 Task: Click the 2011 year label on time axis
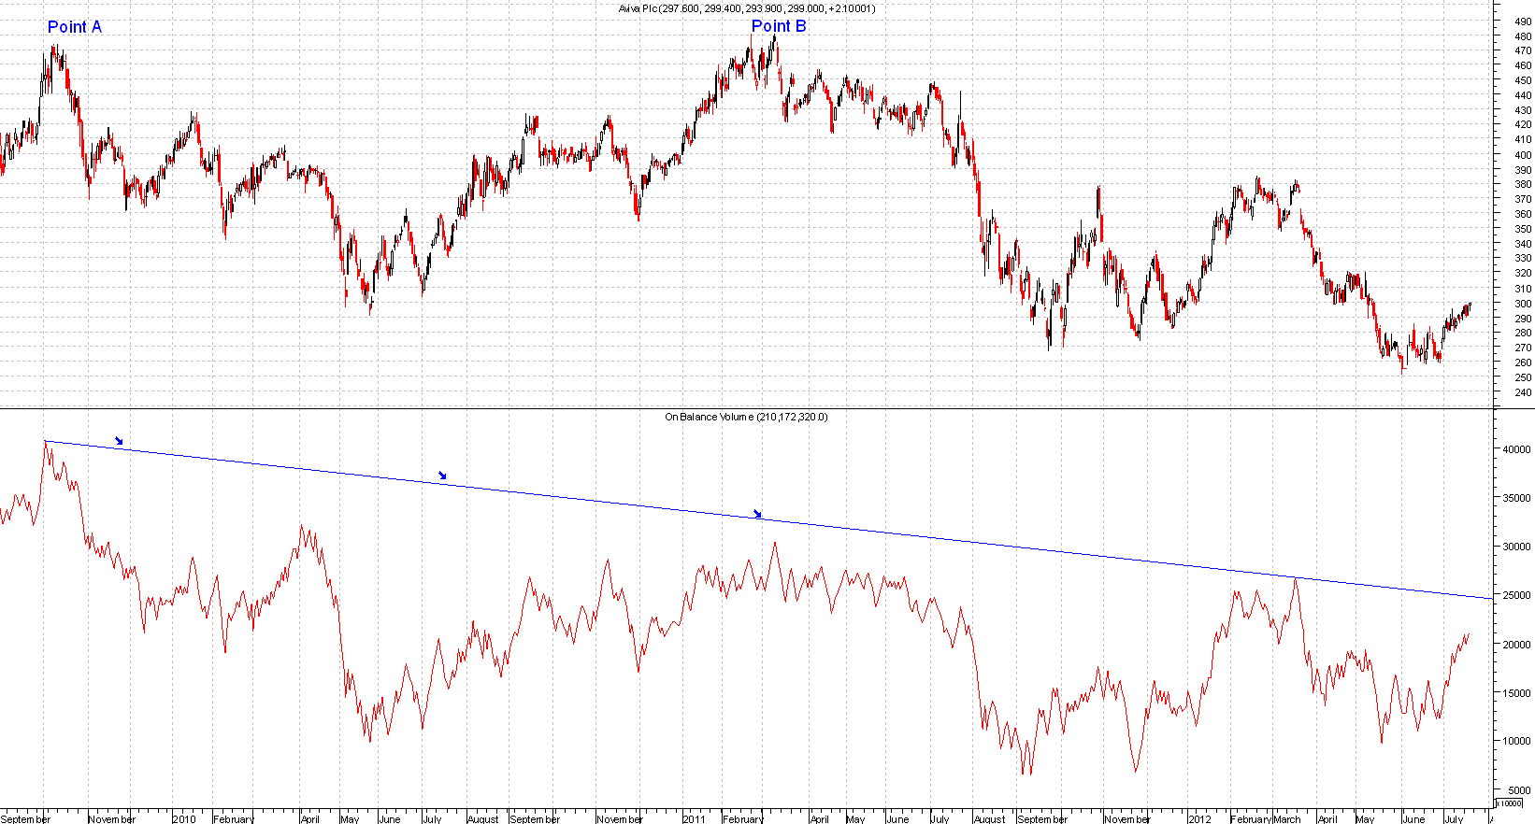point(694,819)
